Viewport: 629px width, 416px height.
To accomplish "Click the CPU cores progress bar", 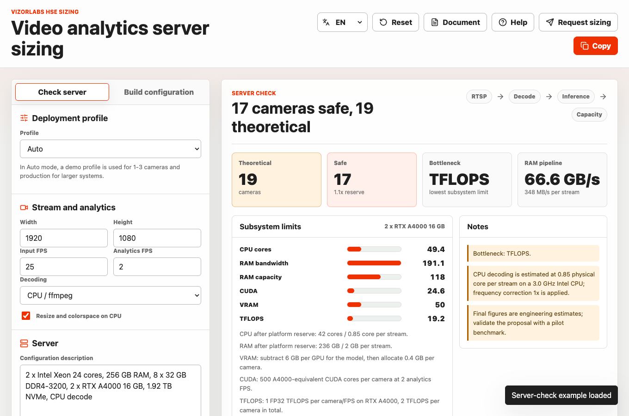I will coord(374,249).
